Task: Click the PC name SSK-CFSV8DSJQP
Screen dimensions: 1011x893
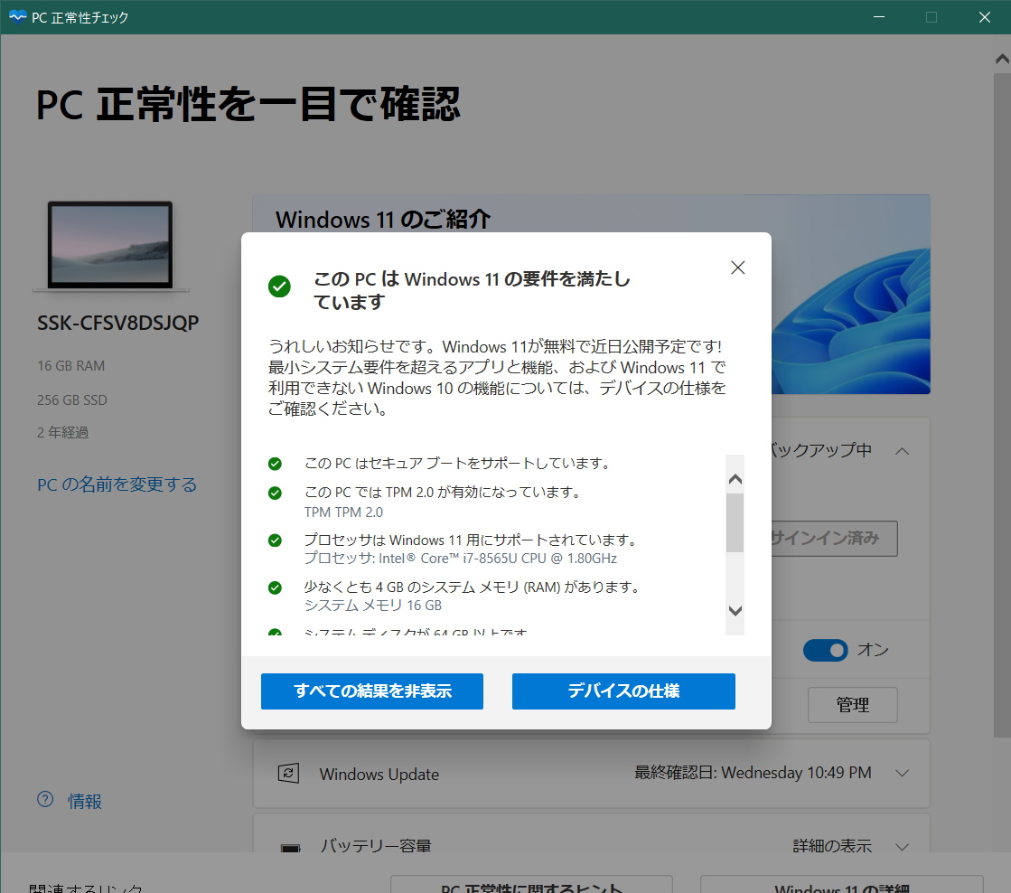Action: pyautogui.click(x=118, y=323)
